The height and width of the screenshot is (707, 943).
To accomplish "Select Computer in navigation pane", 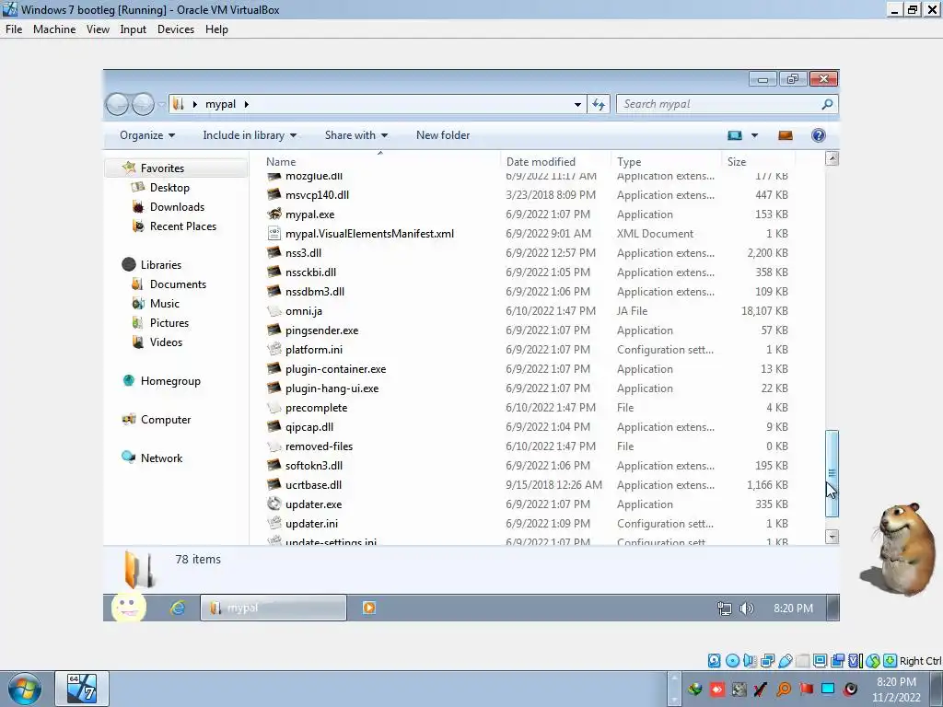I will point(166,420).
